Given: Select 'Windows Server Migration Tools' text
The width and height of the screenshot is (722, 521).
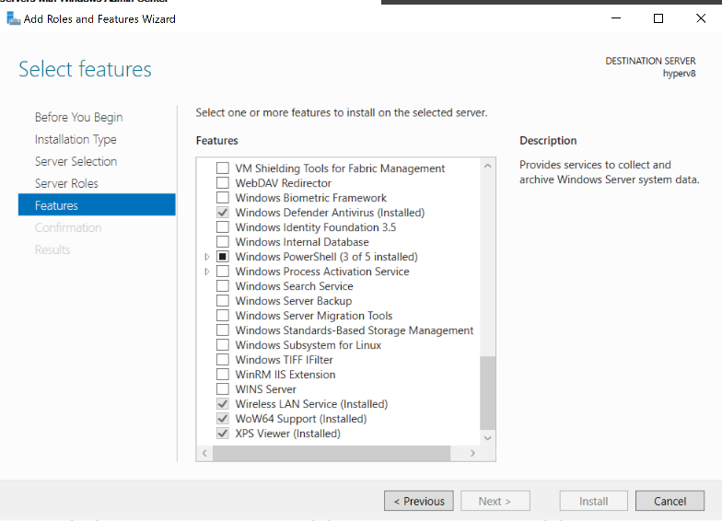Looking at the screenshot, I should tap(314, 316).
